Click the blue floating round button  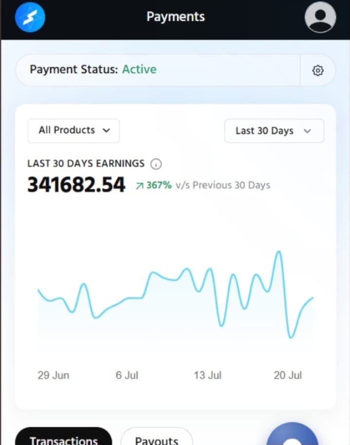coord(293,434)
